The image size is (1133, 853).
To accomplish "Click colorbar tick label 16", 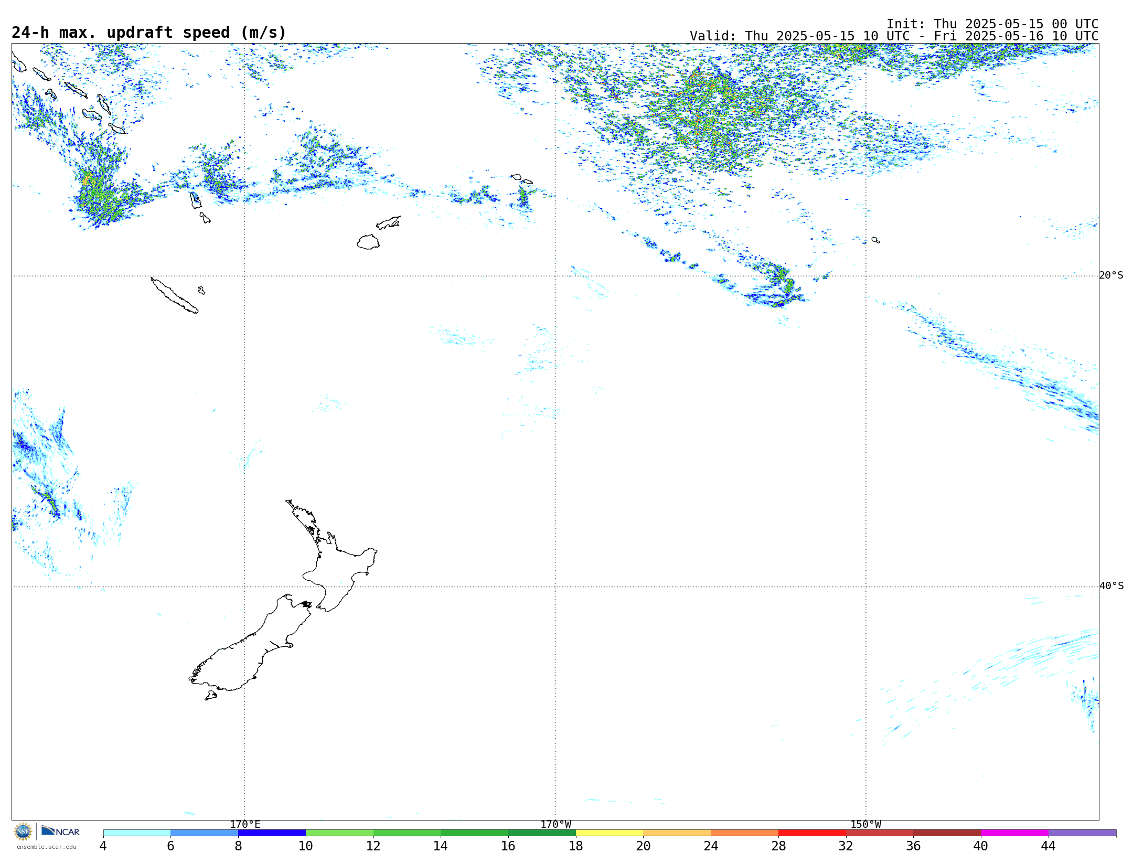I will 508,846.
